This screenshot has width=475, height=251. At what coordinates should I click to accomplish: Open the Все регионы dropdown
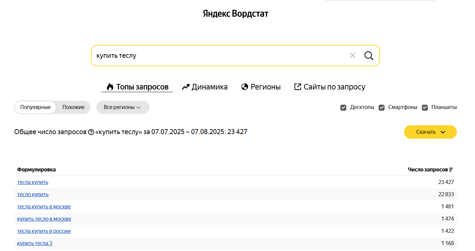point(123,107)
